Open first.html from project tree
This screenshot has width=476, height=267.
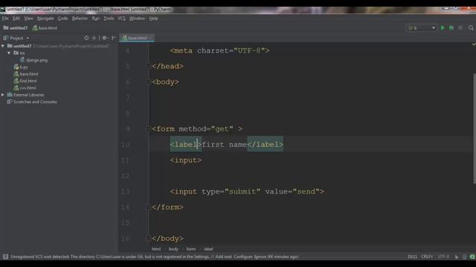[x=25, y=81]
